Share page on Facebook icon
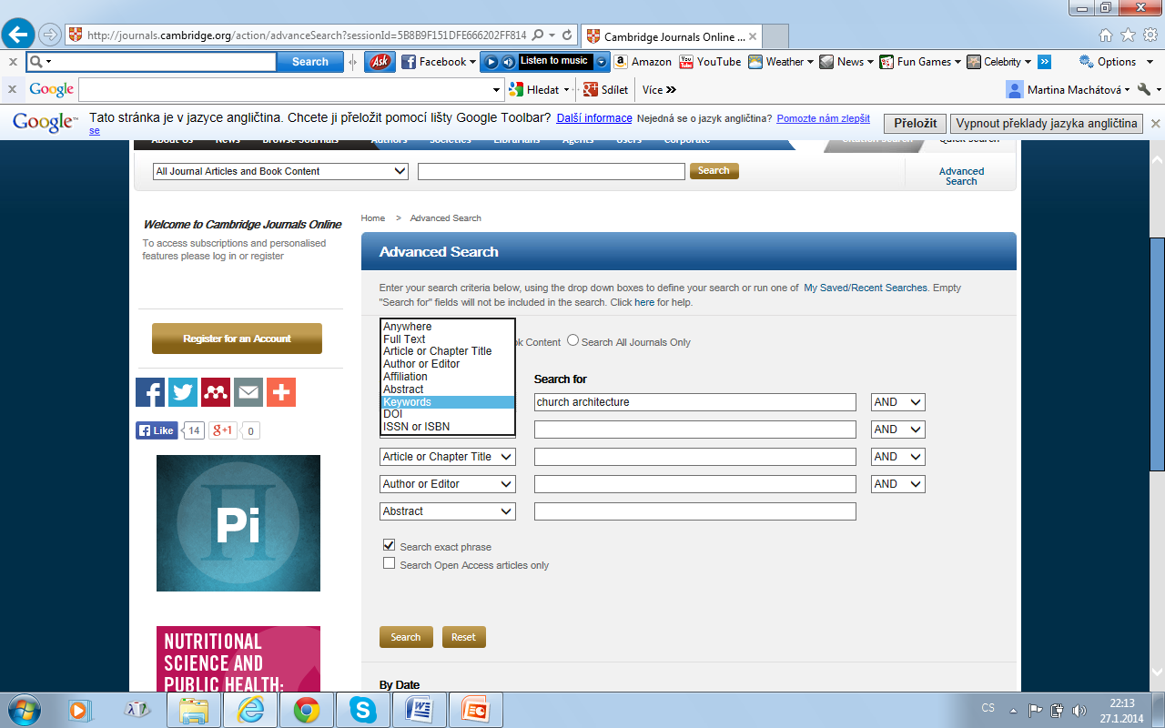Image resolution: width=1165 pixels, height=728 pixels. point(150,392)
